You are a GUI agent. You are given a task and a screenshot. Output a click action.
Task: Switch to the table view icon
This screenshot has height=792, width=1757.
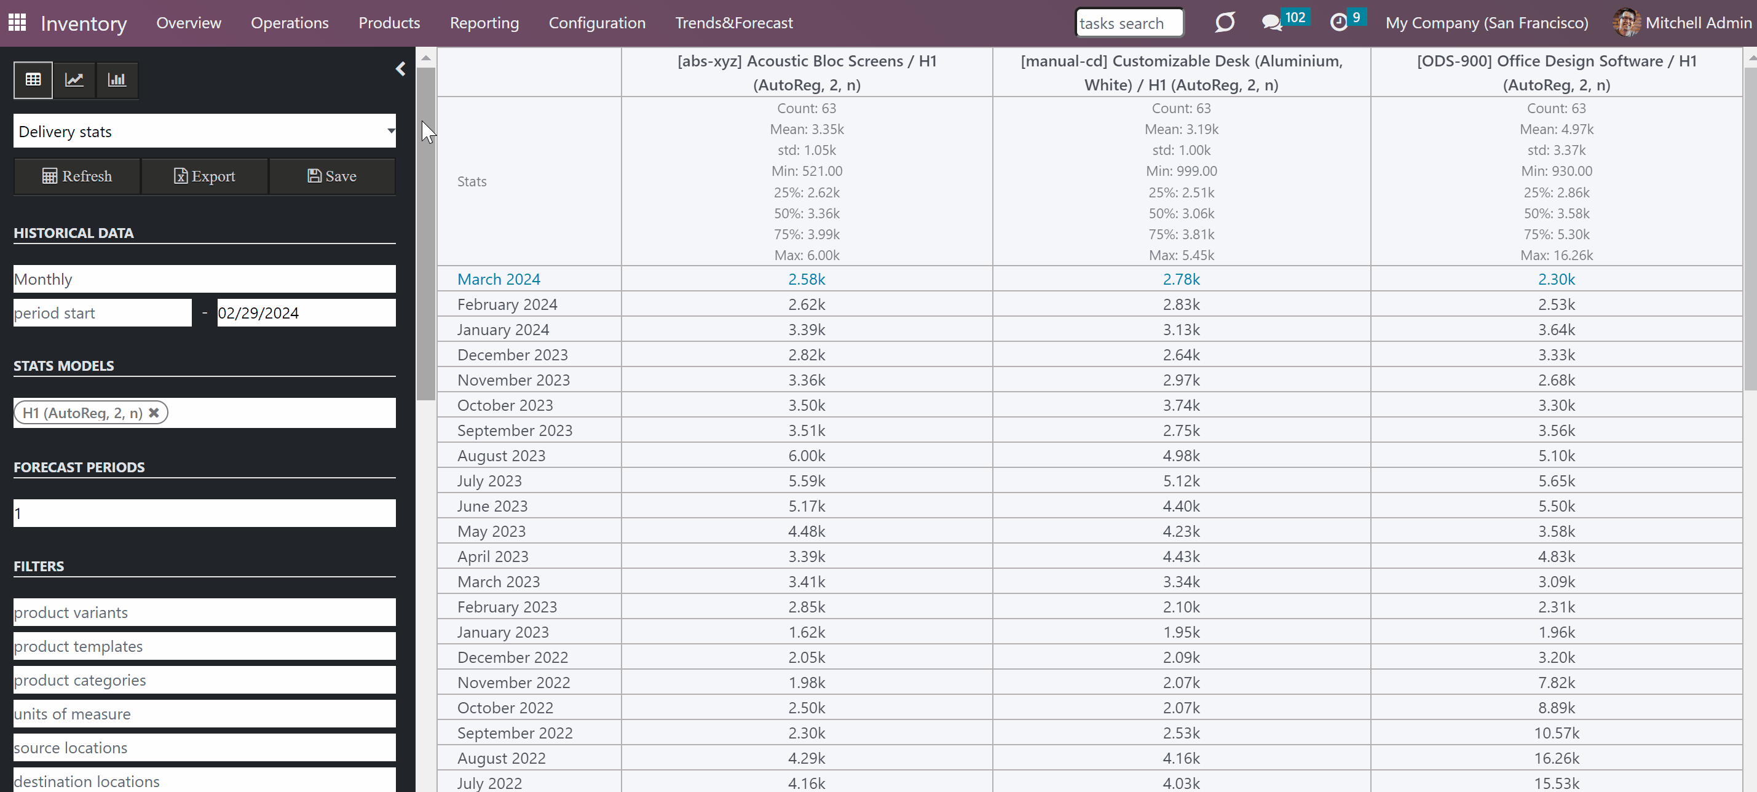33,80
